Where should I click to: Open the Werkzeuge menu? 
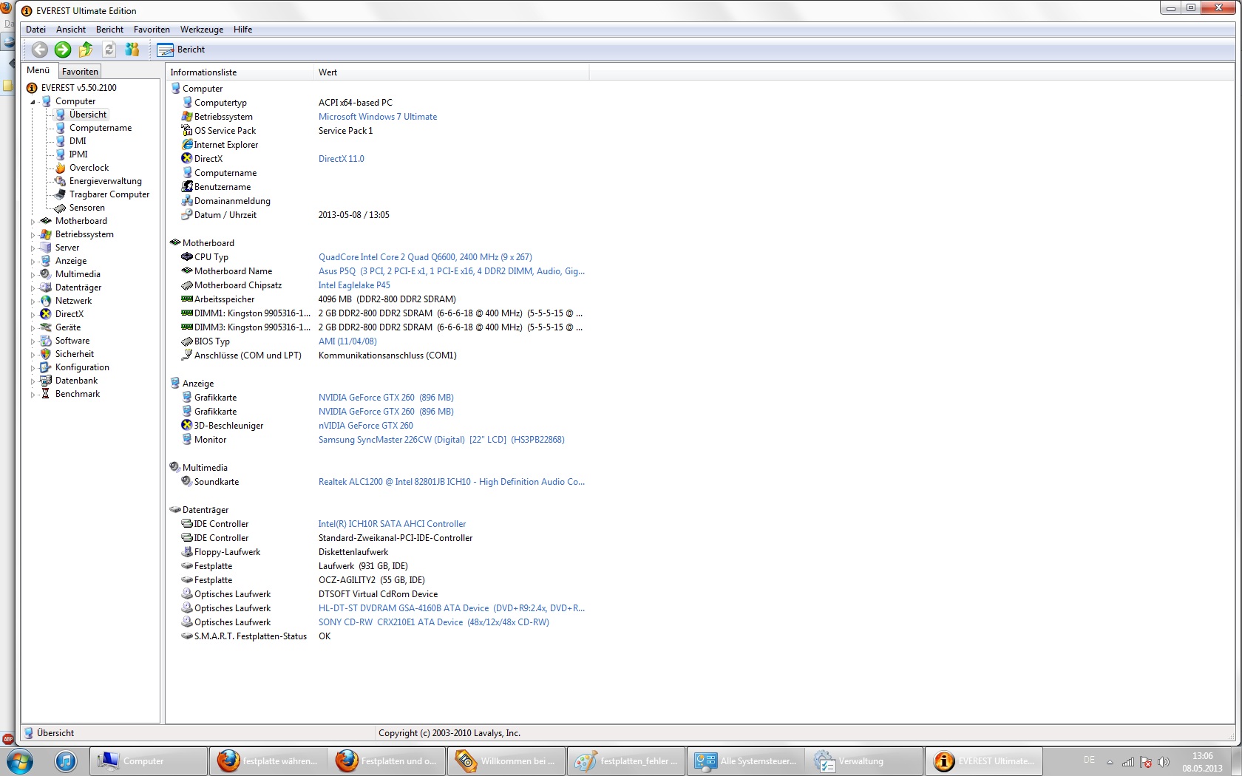tap(202, 30)
